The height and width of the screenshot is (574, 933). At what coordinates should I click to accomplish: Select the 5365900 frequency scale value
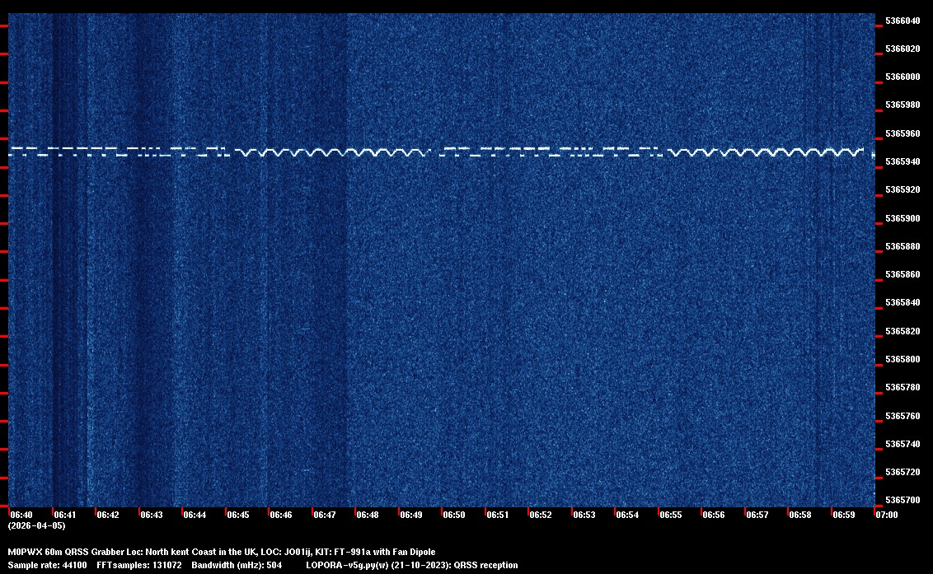[903, 218]
